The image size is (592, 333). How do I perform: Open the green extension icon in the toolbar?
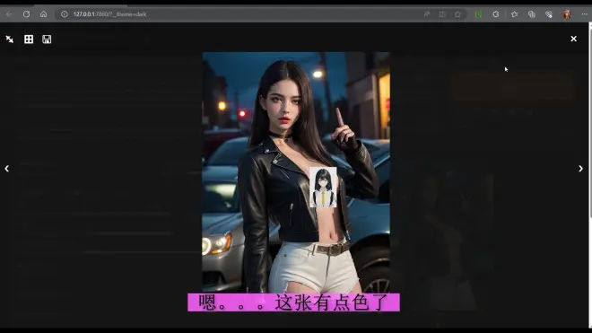478,14
